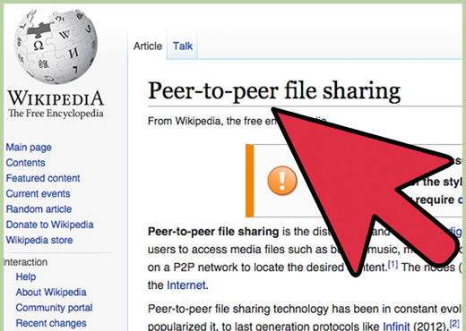View Recent changes link
Image resolution: width=466 pixels, height=331 pixels.
(51, 323)
